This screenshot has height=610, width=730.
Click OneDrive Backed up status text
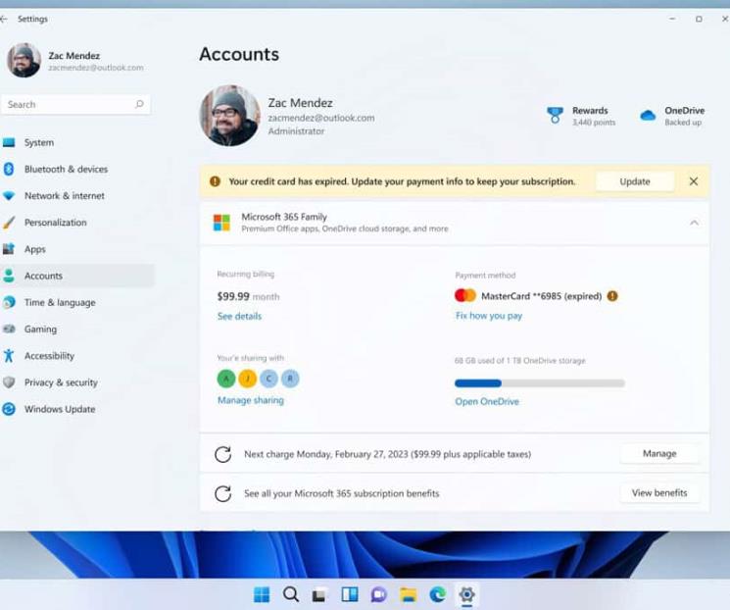(684, 116)
